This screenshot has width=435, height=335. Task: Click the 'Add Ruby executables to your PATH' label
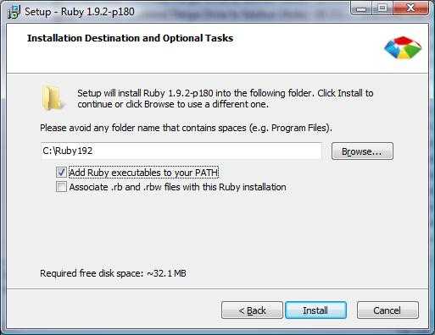pos(143,173)
